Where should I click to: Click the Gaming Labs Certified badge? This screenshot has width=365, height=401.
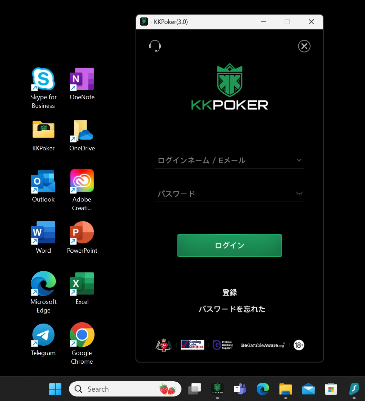click(x=193, y=345)
